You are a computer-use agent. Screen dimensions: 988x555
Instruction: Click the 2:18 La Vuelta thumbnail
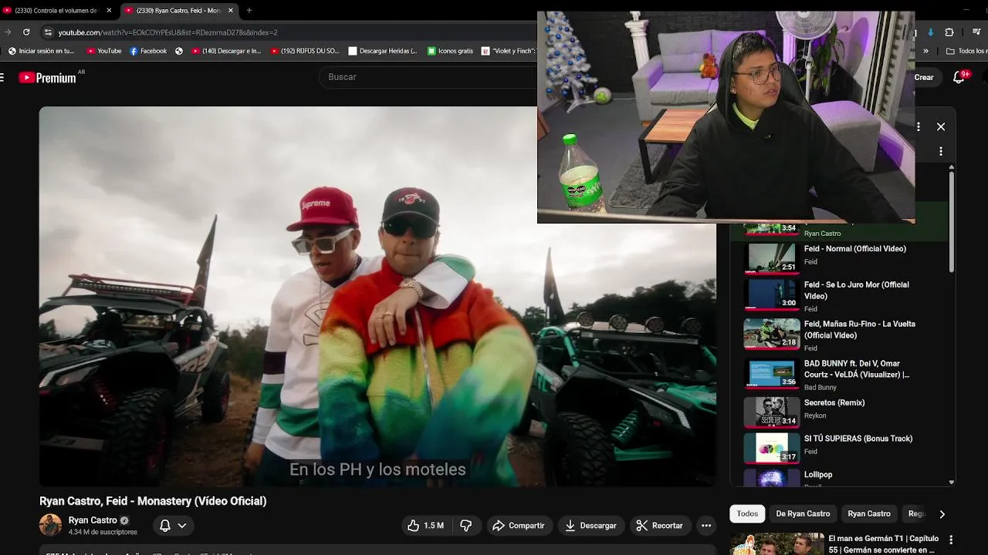pos(771,335)
